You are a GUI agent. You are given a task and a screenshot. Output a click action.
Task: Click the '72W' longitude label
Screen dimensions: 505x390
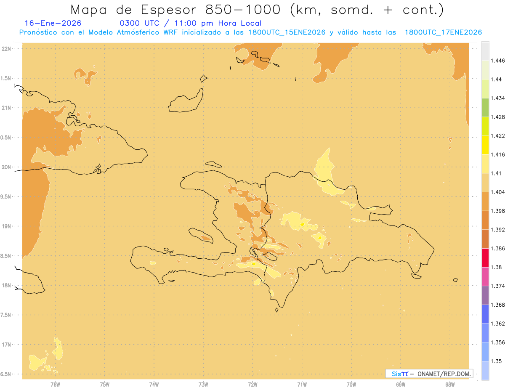pos(252,384)
